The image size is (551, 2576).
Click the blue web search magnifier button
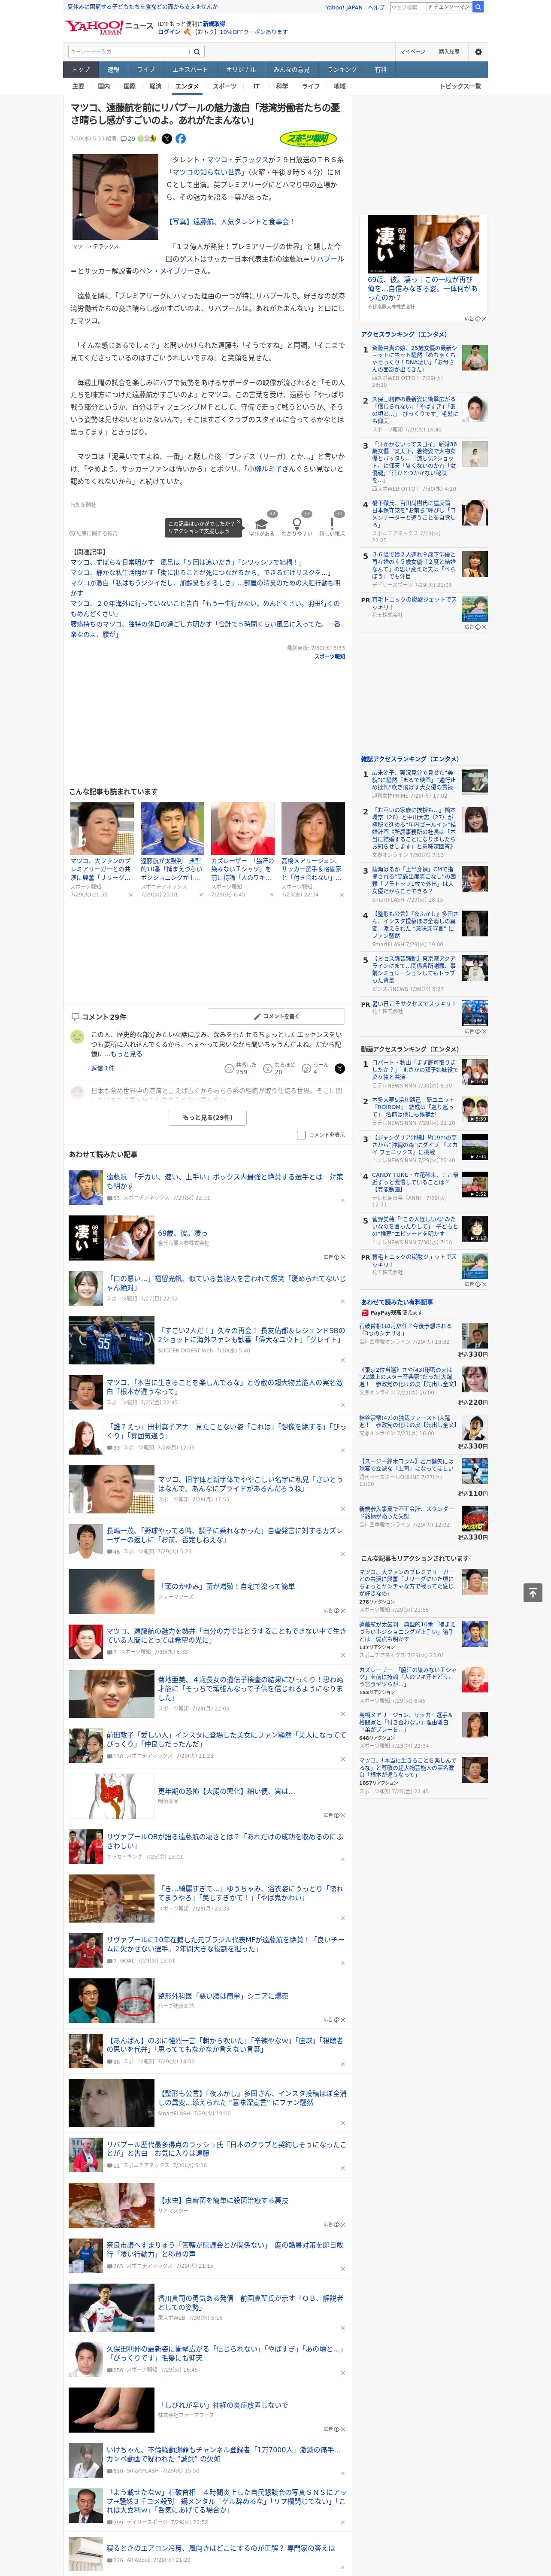pyautogui.click(x=478, y=7)
